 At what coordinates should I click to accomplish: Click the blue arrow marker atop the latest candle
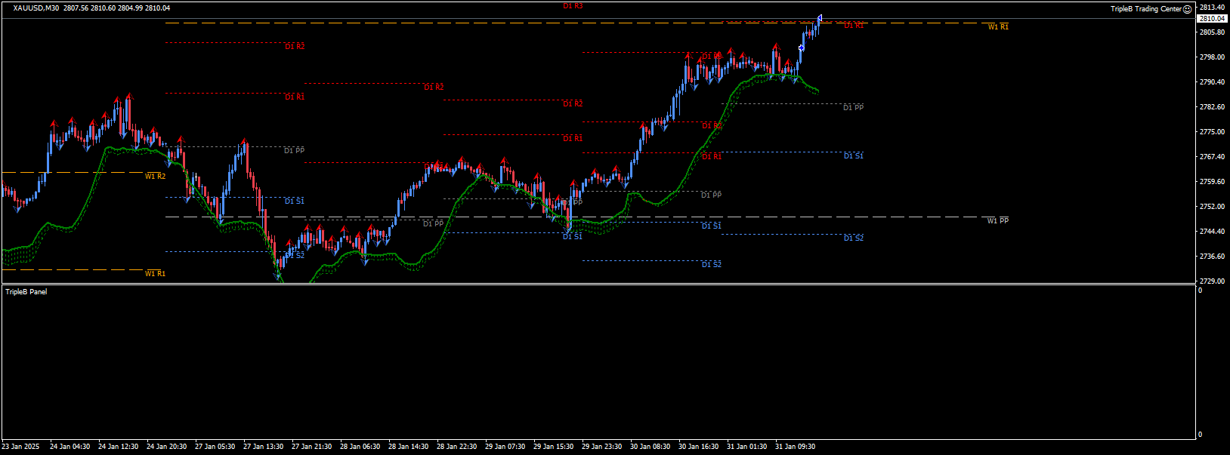pos(820,18)
